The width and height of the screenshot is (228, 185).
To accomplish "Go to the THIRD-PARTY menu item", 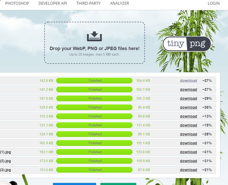I will pos(89,3).
